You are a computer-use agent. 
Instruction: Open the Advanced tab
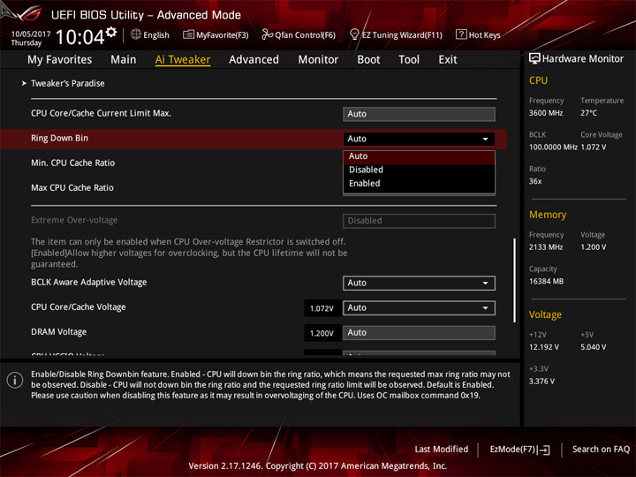(254, 60)
